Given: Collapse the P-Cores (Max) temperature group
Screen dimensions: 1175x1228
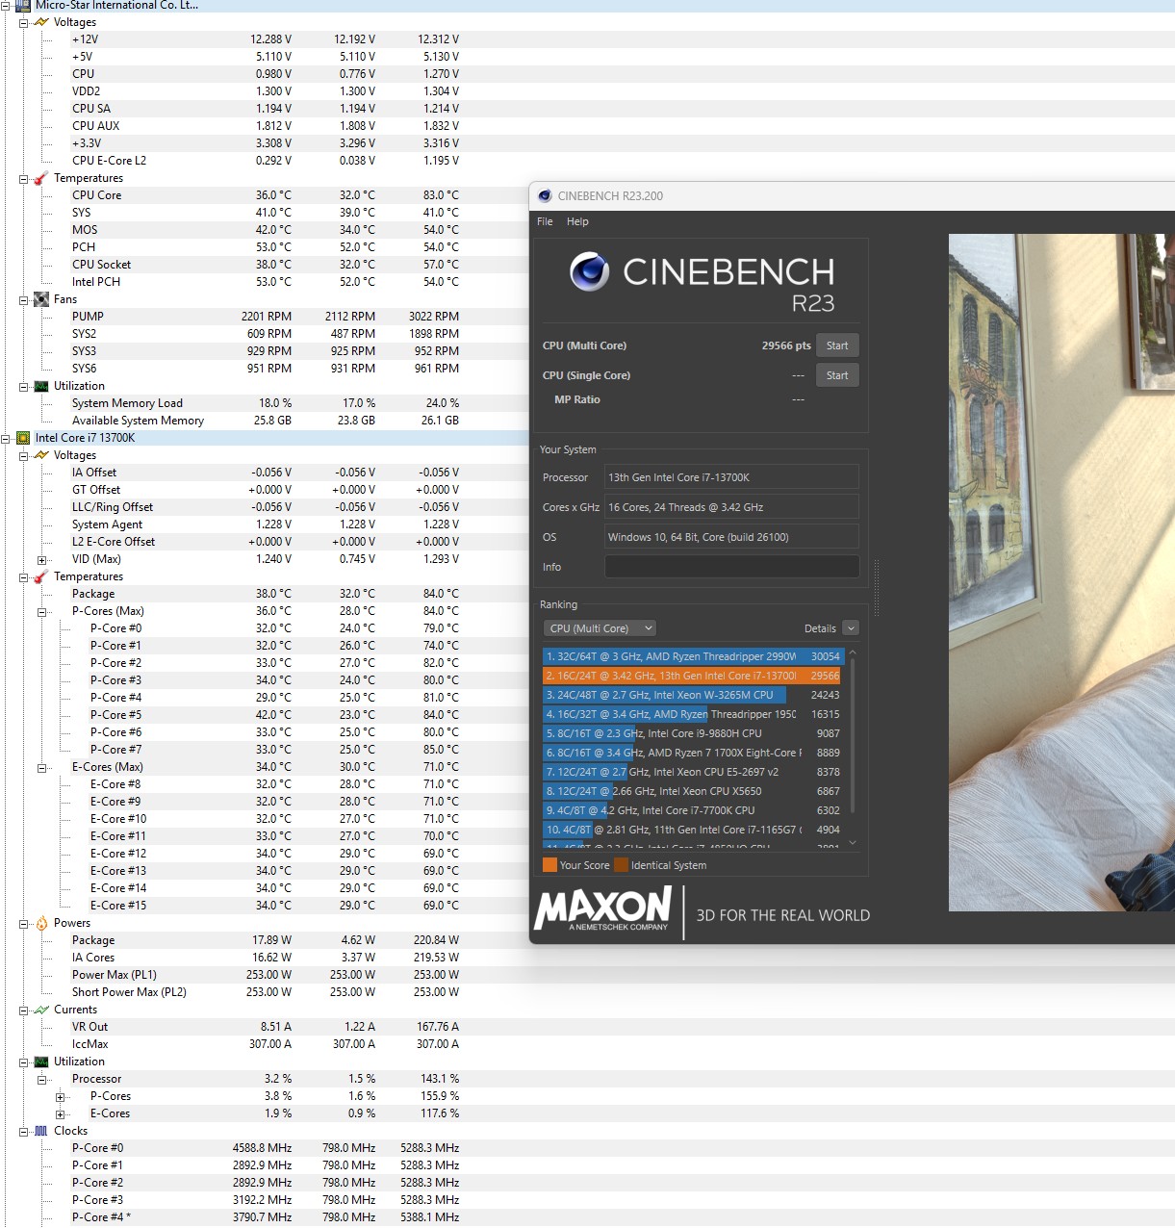Looking at the screenshot, I should point(41,611).
